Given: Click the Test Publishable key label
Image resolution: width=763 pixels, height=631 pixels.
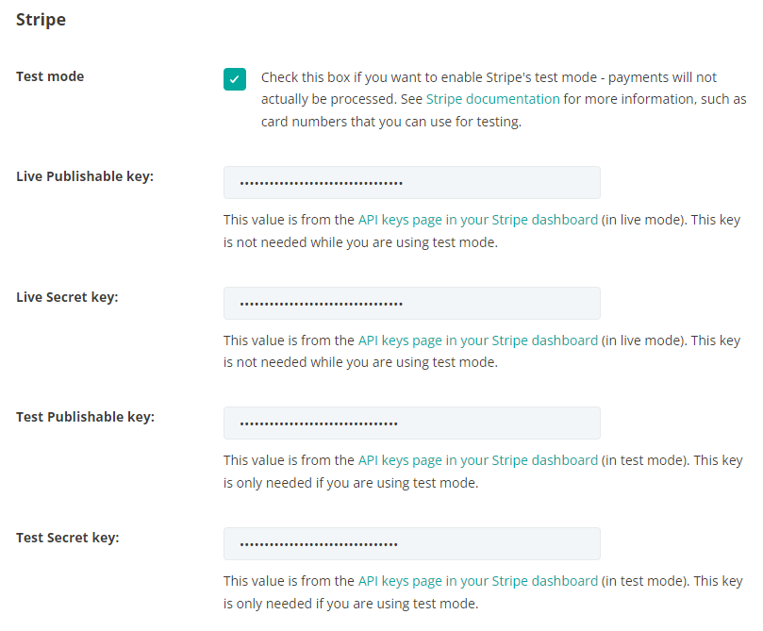Looking at the screenshot, I should pos(85,416).
